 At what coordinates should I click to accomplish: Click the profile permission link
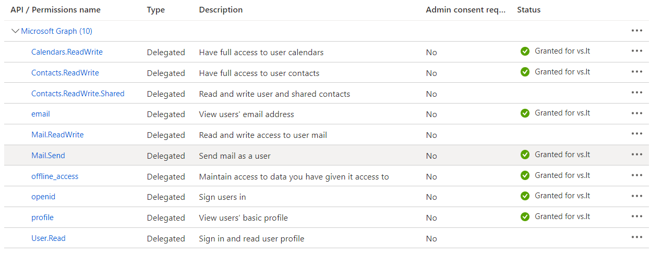[x=42, y=217]
